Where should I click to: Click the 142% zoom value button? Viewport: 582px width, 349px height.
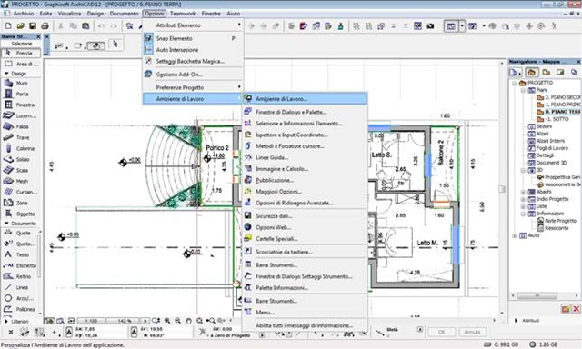[125, 321]
